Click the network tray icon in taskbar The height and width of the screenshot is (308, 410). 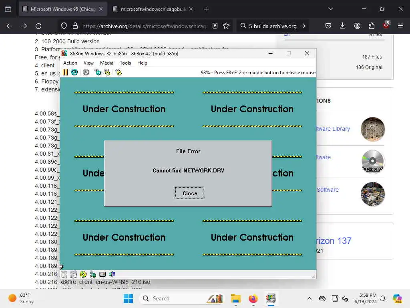335,298
